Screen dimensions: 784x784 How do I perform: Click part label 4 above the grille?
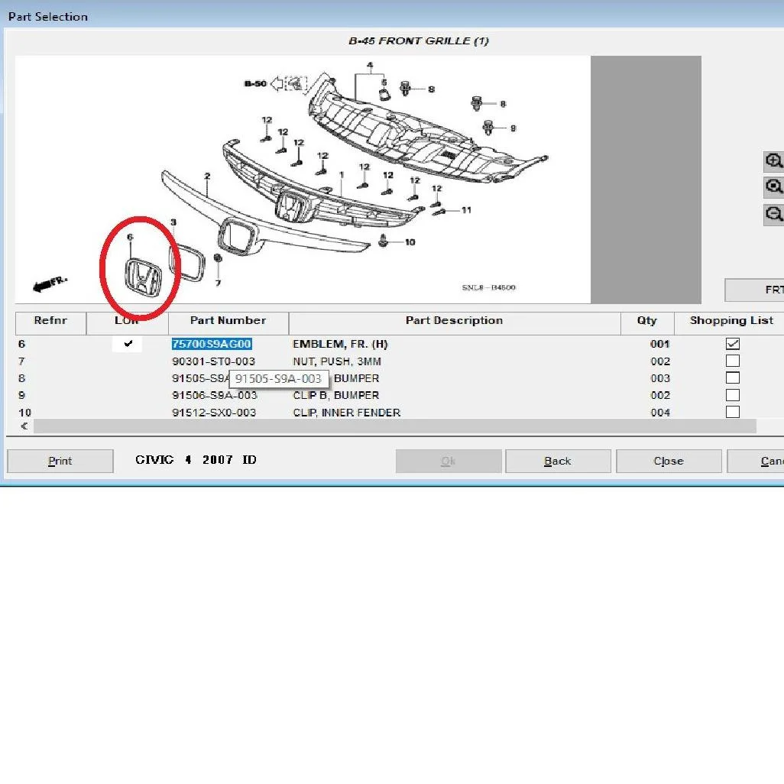coord(370,65)
